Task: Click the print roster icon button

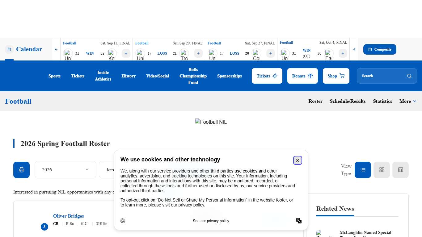Action: pos(21,170)
